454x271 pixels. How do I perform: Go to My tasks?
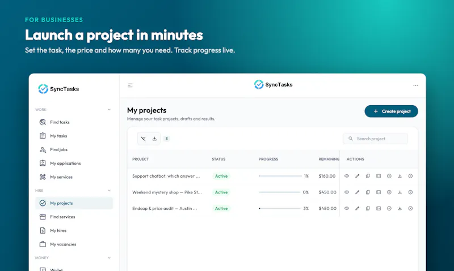tap(74, 136)
